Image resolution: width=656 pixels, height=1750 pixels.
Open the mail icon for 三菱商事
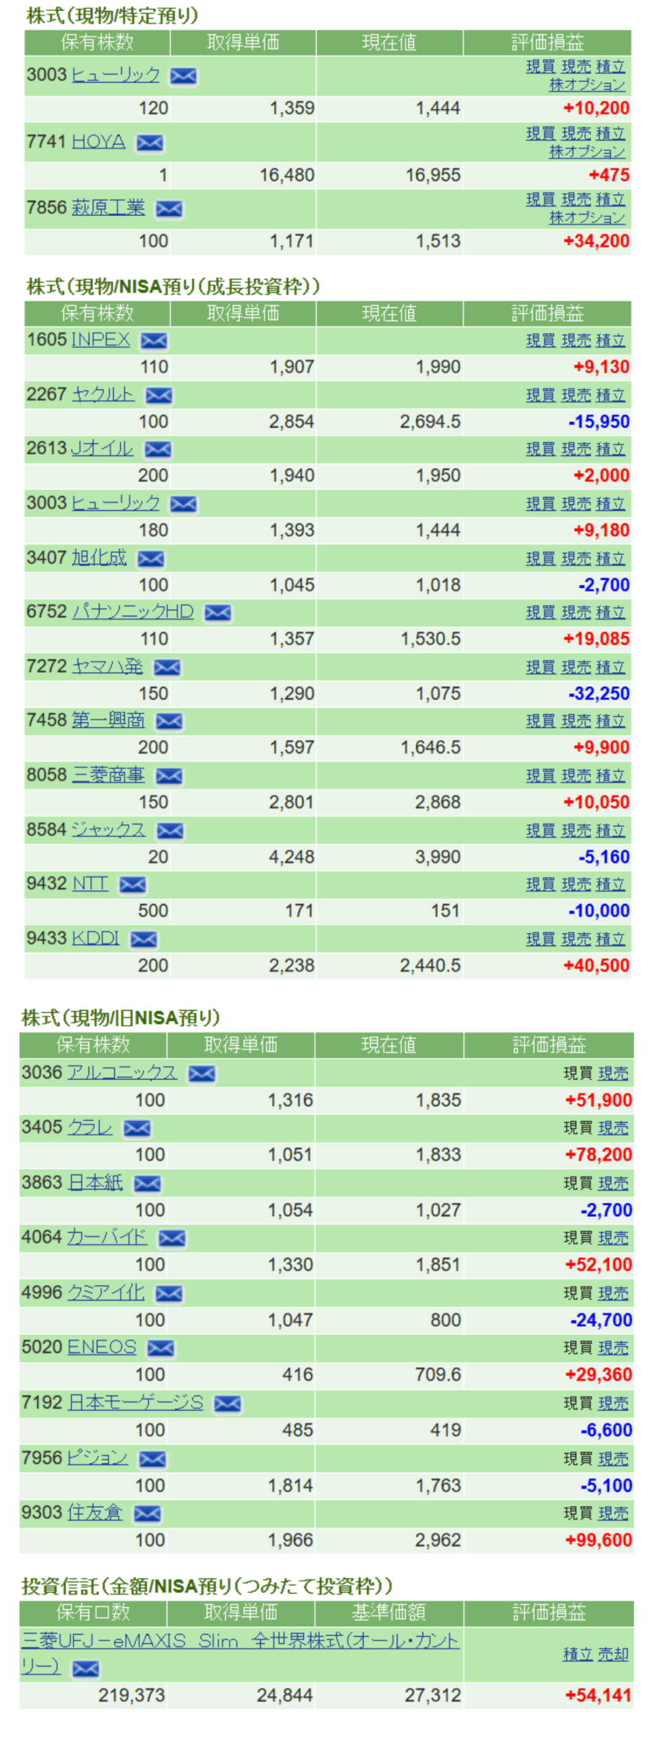click(x=169, y=777)
